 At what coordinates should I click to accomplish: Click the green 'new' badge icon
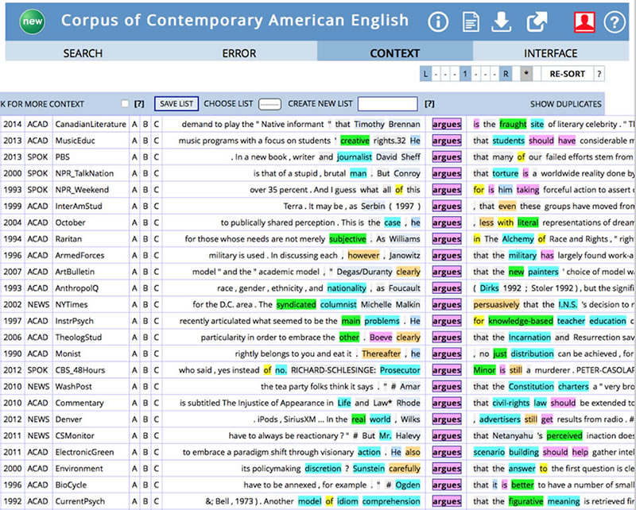click(32, 21)
